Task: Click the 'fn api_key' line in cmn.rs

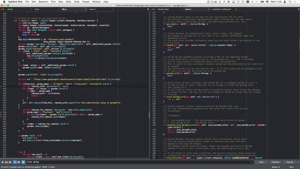Action: click(186, 24)
